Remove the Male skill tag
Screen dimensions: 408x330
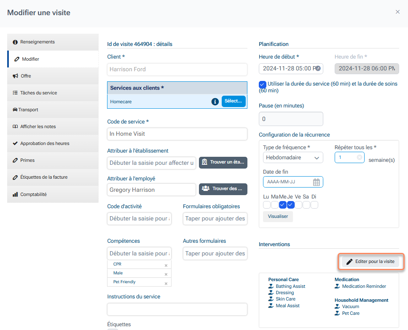pyautogui.click(x=166, y=274)
